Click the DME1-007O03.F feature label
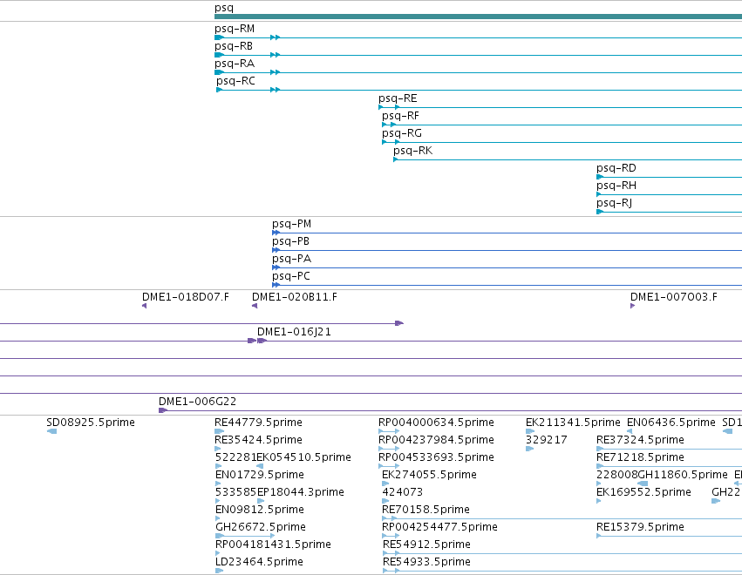Viewport: 742px width, 575px height. (x=673, y=297)
